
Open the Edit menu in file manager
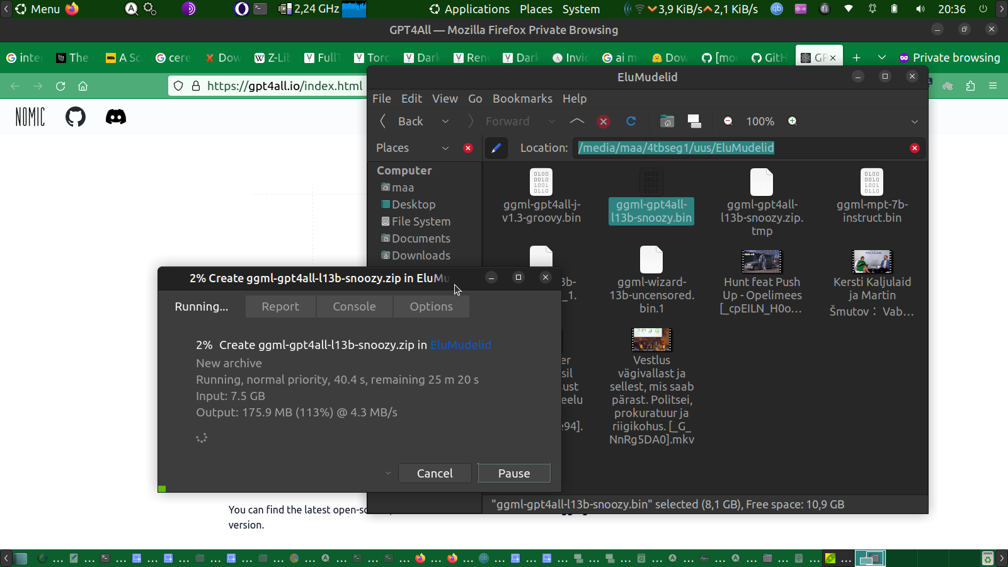[411, 98]
